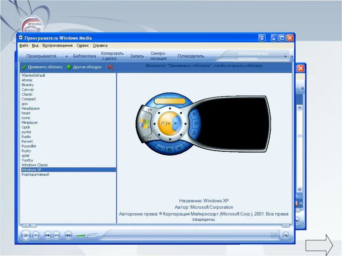The width and height of the screenshot is (342, 256).
Task: Switch to Проигрывается tab
Action: (x=41, y=56)
